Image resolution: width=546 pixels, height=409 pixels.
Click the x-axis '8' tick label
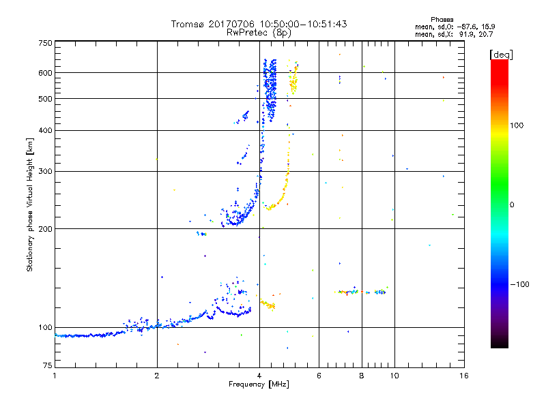coord(362,376)
